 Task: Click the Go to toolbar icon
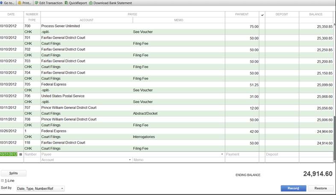(8, 3)
